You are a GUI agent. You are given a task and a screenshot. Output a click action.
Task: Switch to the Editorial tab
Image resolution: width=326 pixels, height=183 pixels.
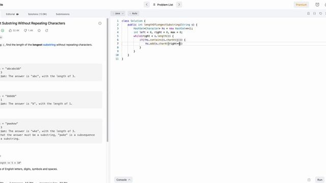[x=12, y=14]
